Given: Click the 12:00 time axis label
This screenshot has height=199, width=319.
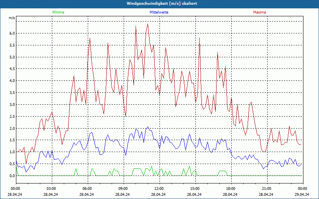Looking at the screenshot, I should point(158,189).
